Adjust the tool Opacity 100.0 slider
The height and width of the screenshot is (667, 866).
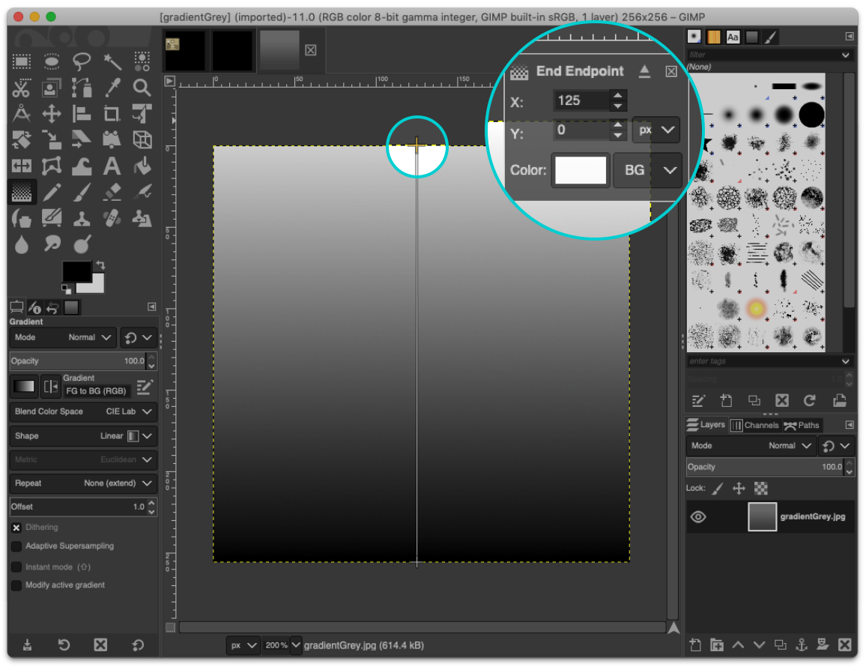(79, 360)
